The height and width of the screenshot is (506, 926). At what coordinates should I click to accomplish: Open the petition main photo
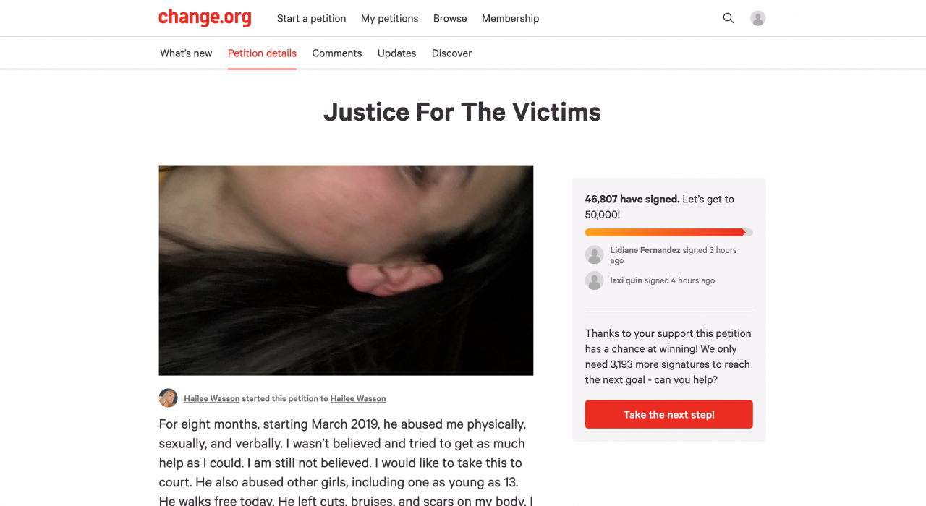pyautogui.click(x=346, y=270)
